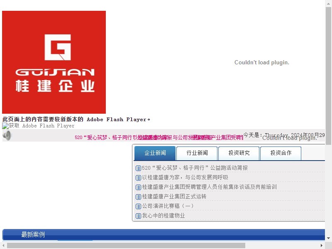This screenshot has height=249, width=332.
Task: Click list icon beside 我心中的桂建物业
Action: coord(138,216)
